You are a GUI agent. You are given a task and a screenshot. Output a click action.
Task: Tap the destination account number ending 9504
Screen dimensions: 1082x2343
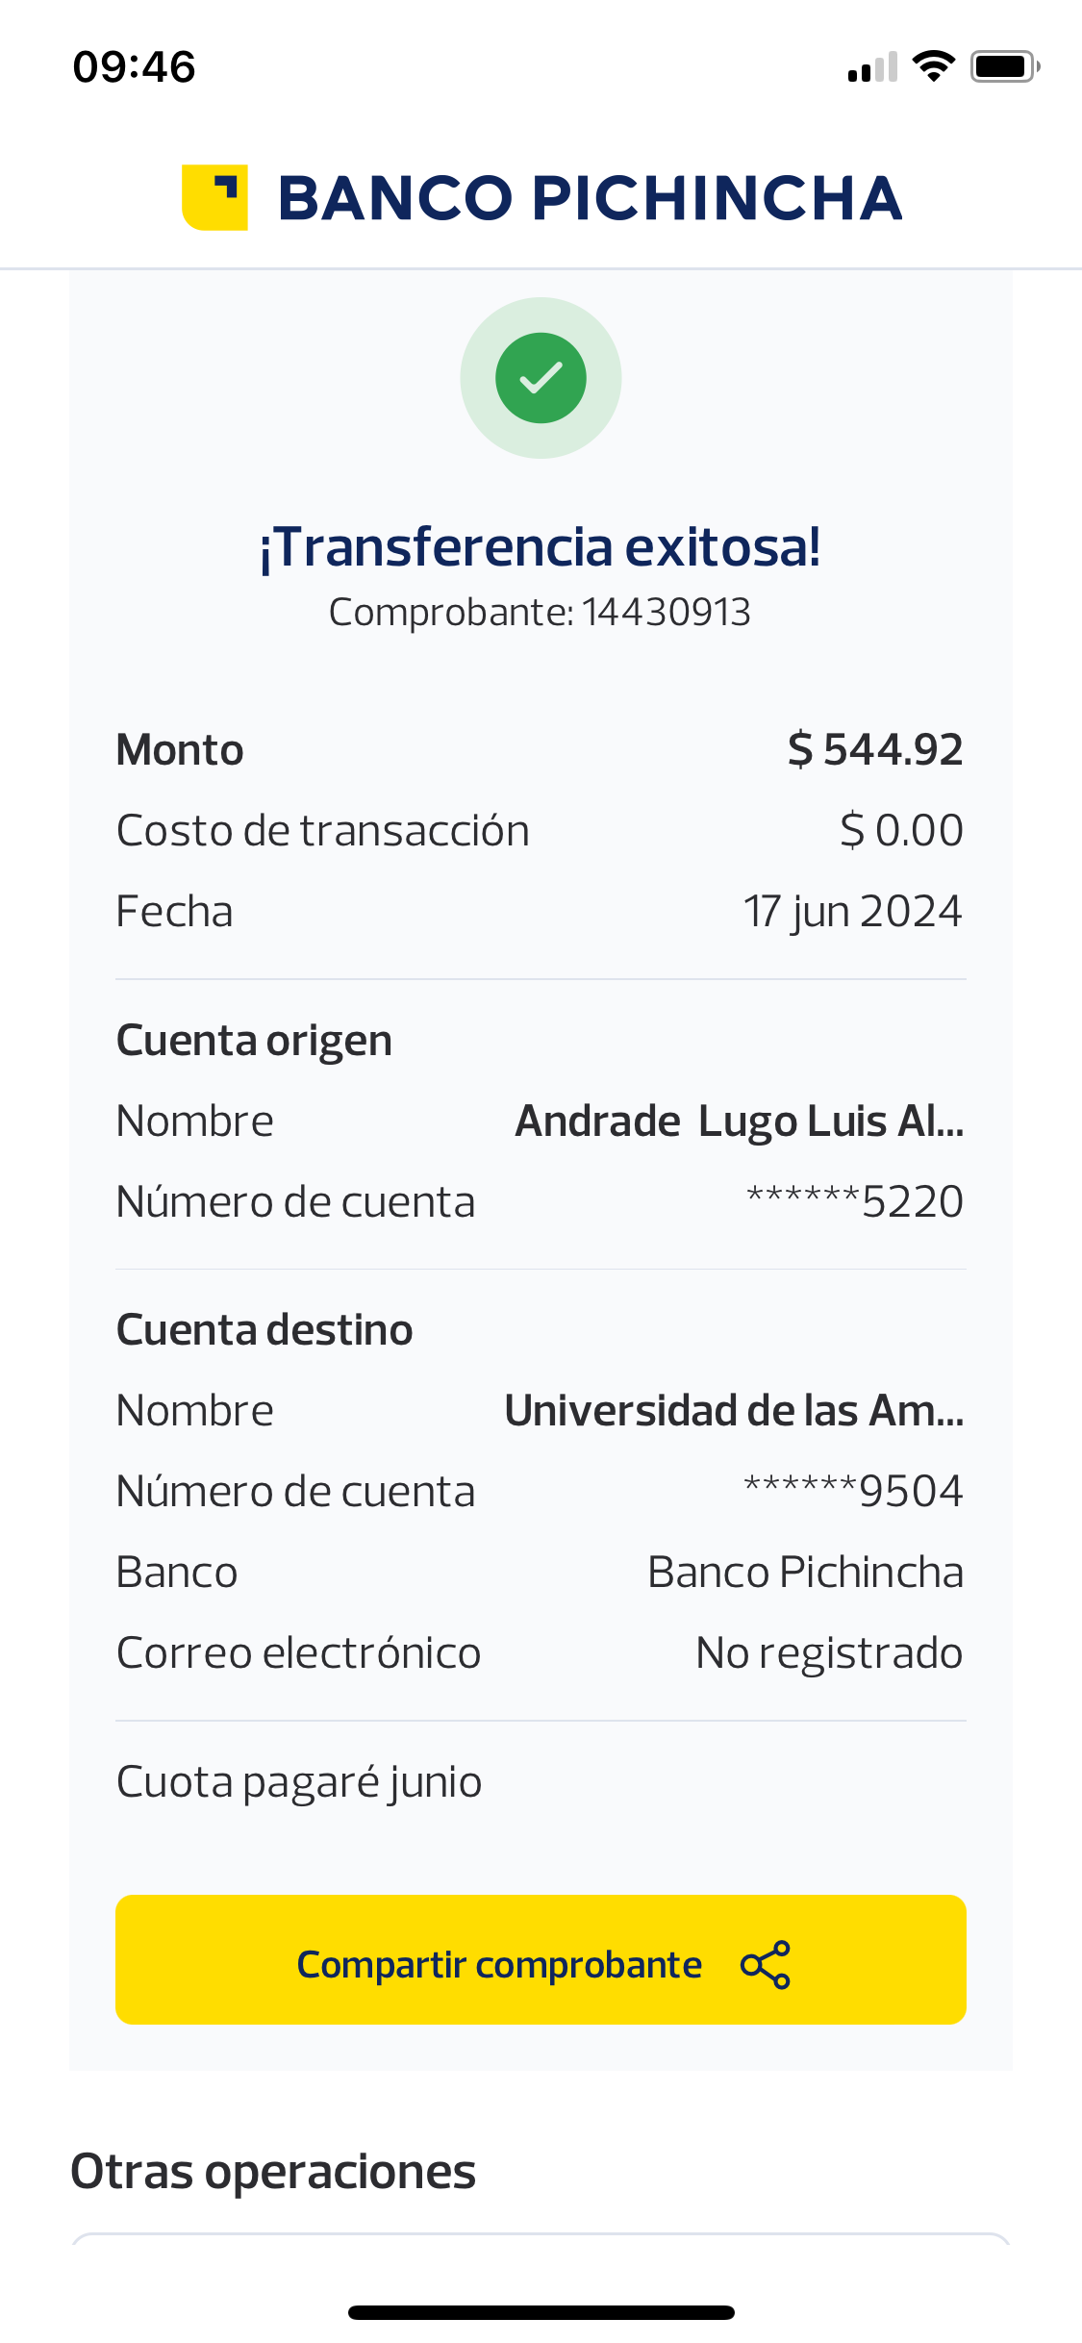pyautogui.click(x=853, y=1492)
